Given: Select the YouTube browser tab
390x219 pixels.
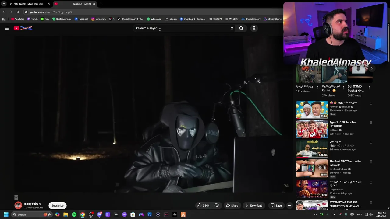Looking at the screenshot, I should pos(75,4).
